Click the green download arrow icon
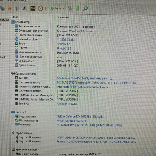This screenshot has height=156, width=156. [78, 9]
